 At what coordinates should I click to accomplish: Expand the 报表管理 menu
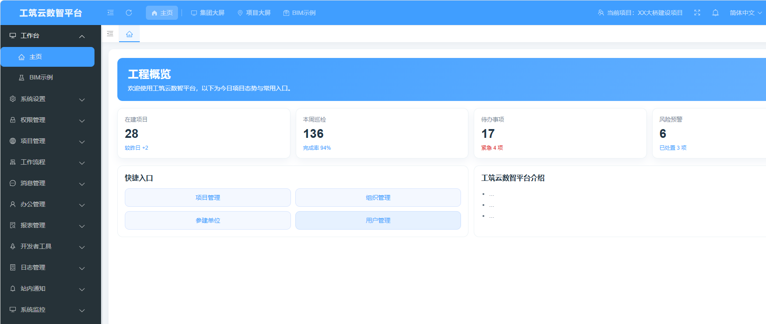pyautogui.click(x=82, y=226)
